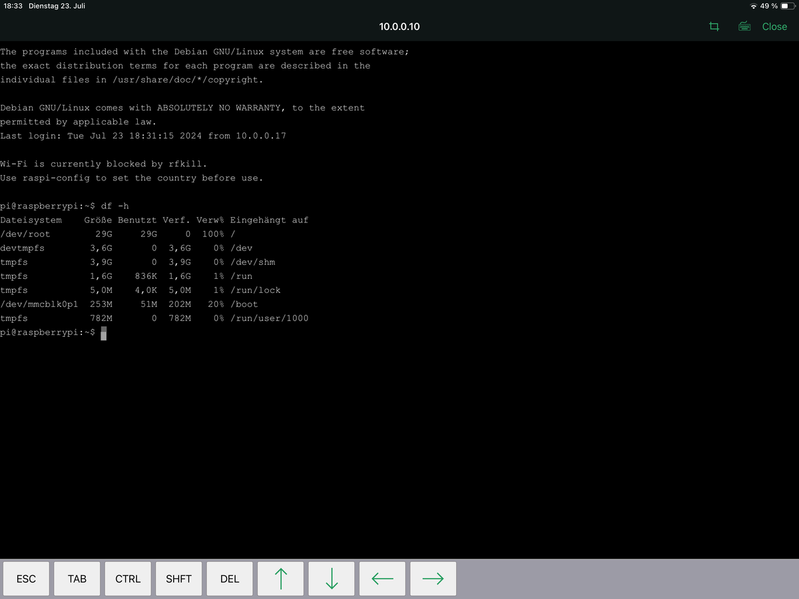The width and height of the screenshot is (799, 599).
Task: Tap the battery indicator icon
Action: (789, 6)
